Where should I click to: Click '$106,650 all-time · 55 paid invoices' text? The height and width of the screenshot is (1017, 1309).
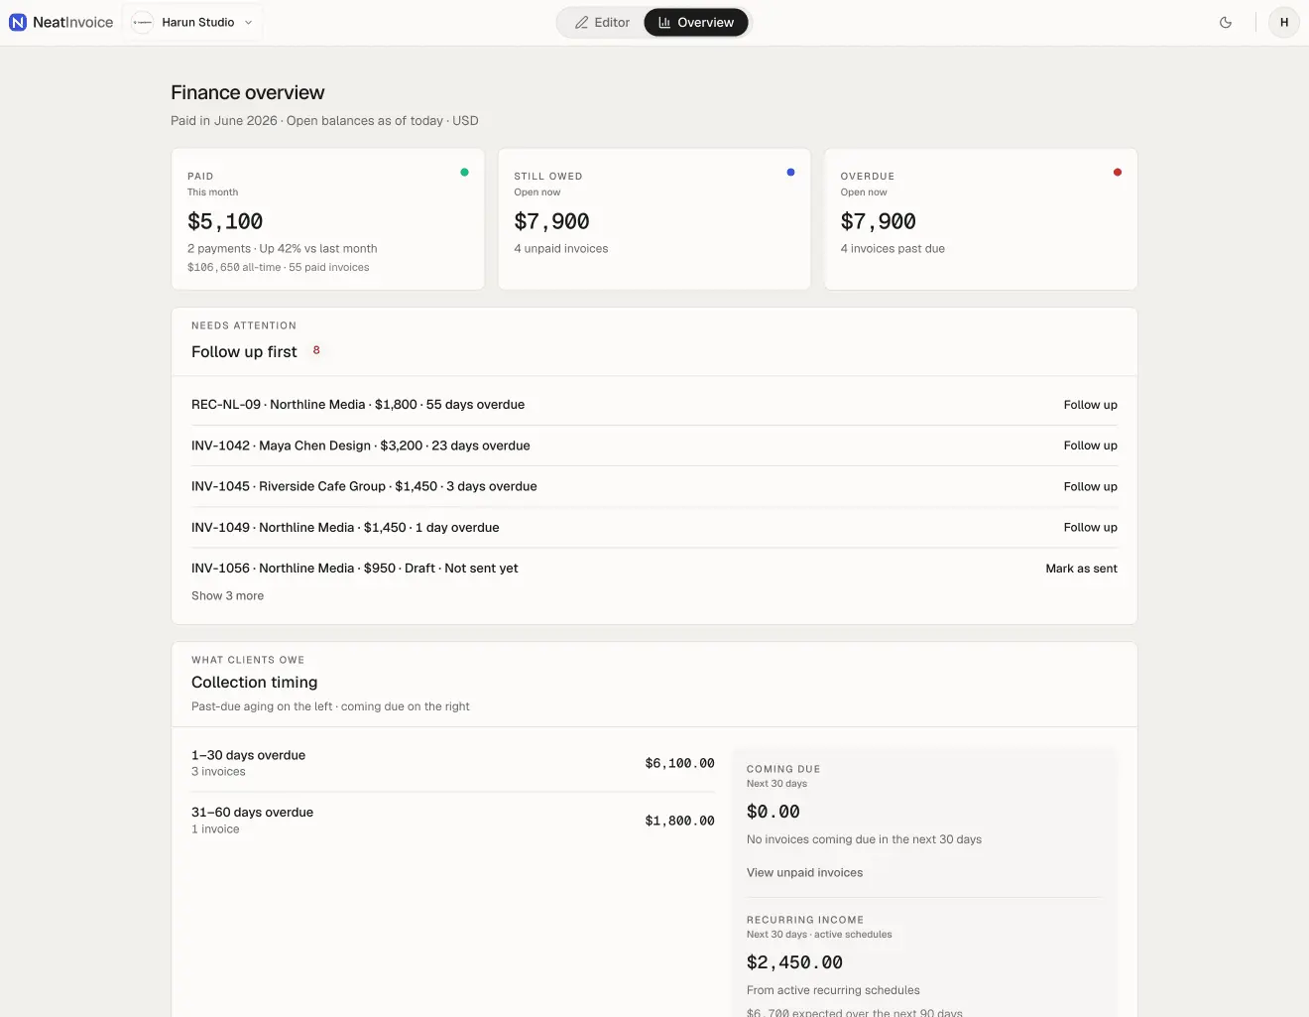click(x=279, y=267)
